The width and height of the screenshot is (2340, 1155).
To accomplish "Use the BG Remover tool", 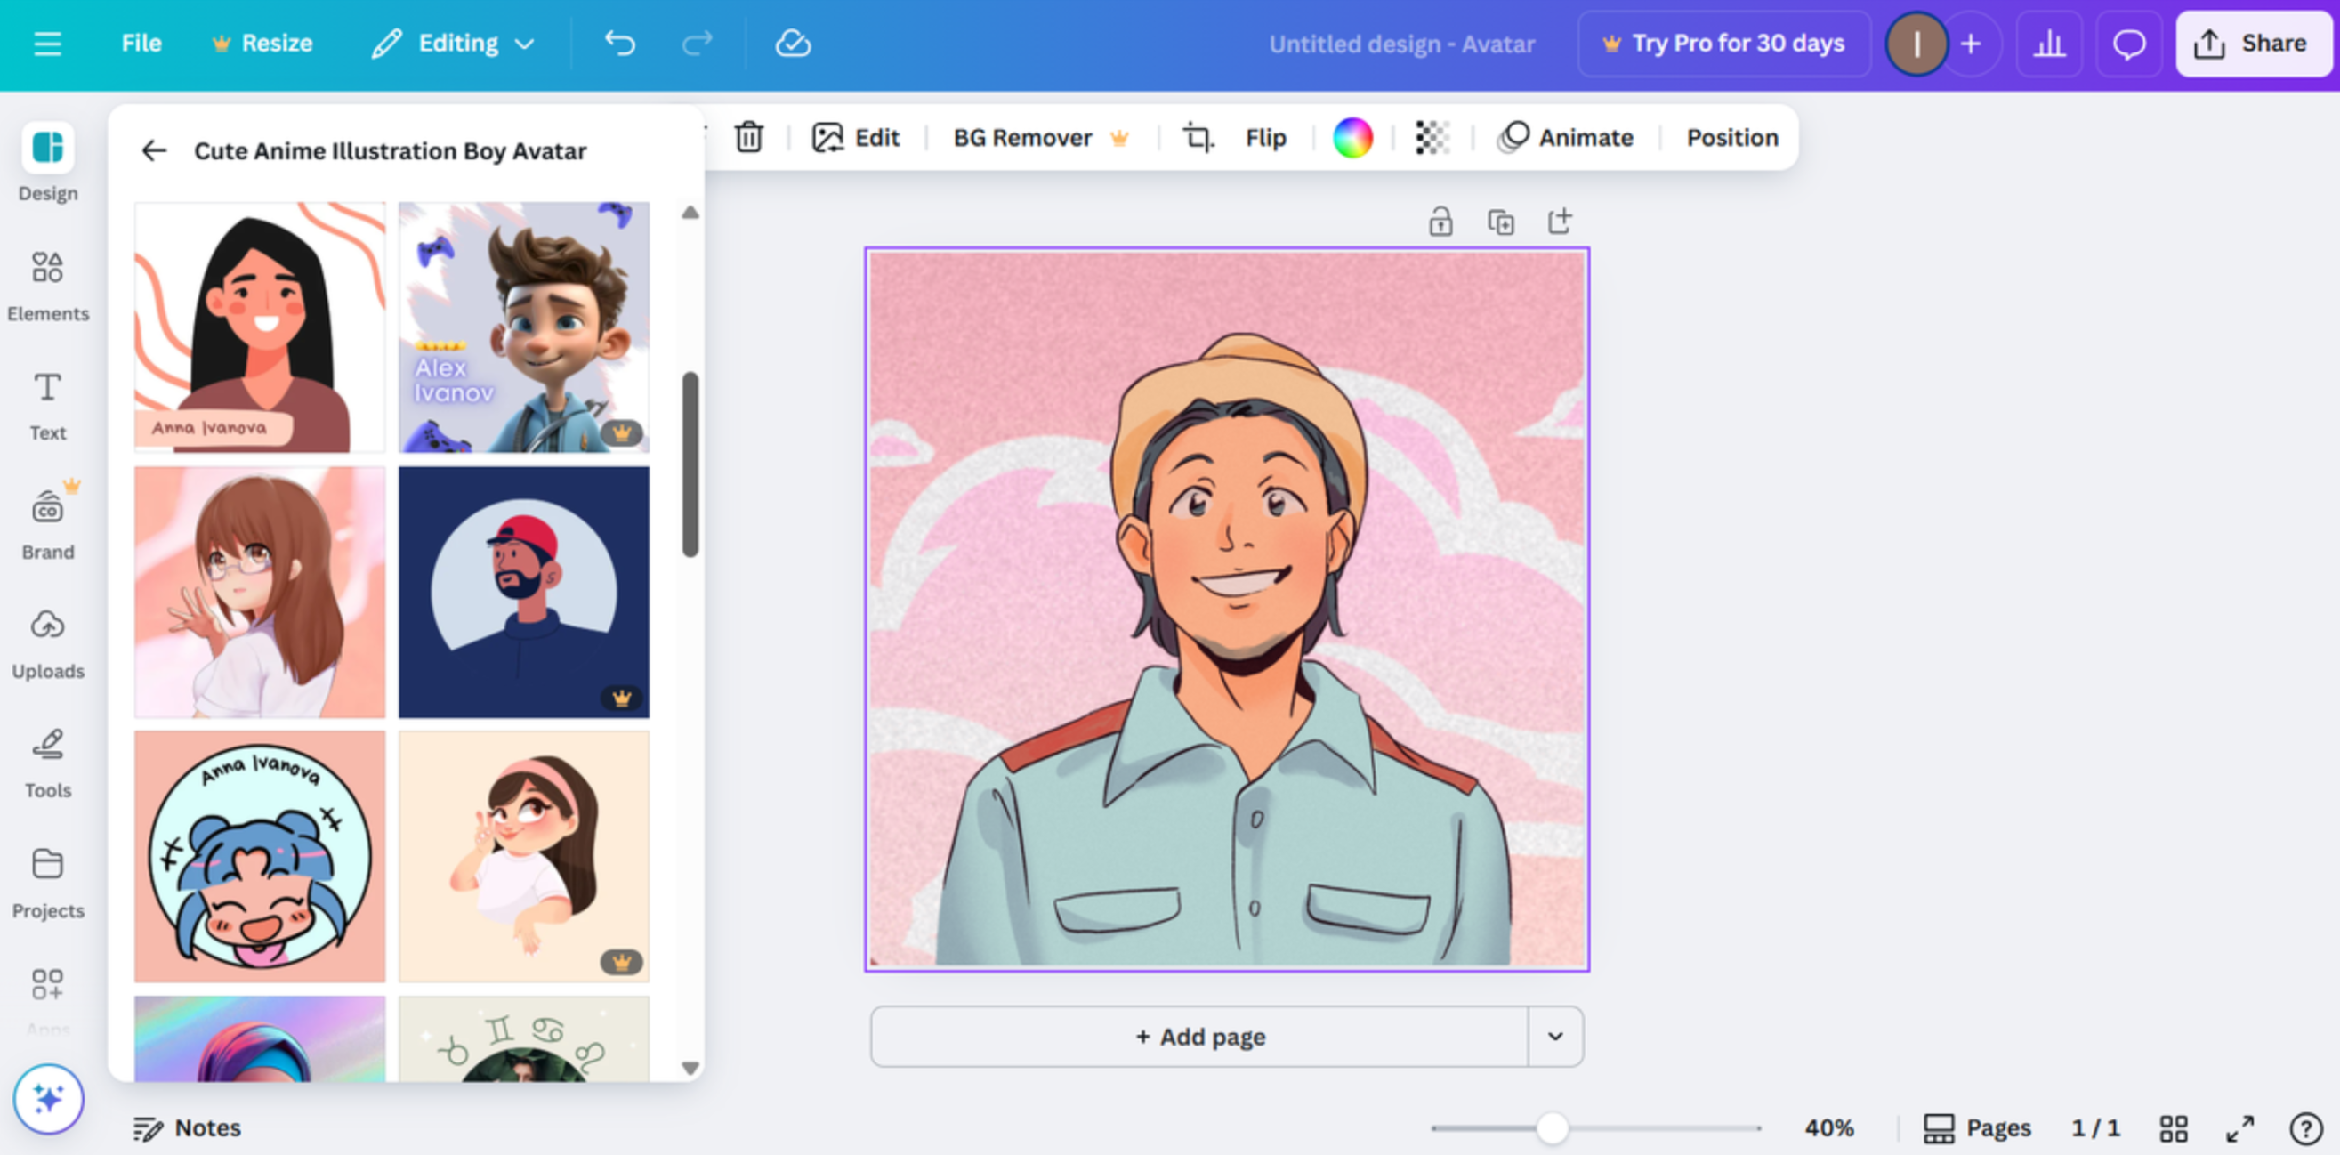I will pos(1040,137).
